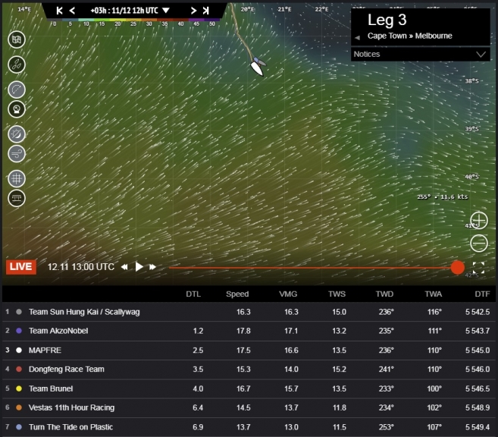This screenshot has width=498, height=437.
Task: Click the 255° 11.6 kts wind readout
Action: point(443,196)
